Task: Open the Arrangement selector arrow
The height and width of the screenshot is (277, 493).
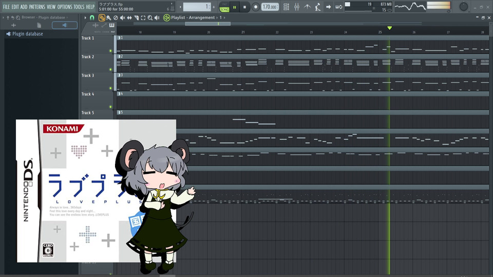Action: point(217,17)
